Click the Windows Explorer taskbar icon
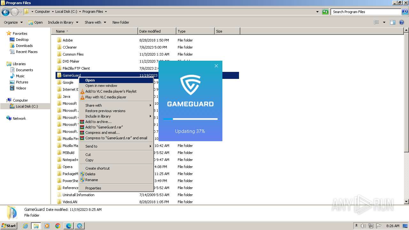The height and width of the screenshot is (230, 409). [36, 226]
